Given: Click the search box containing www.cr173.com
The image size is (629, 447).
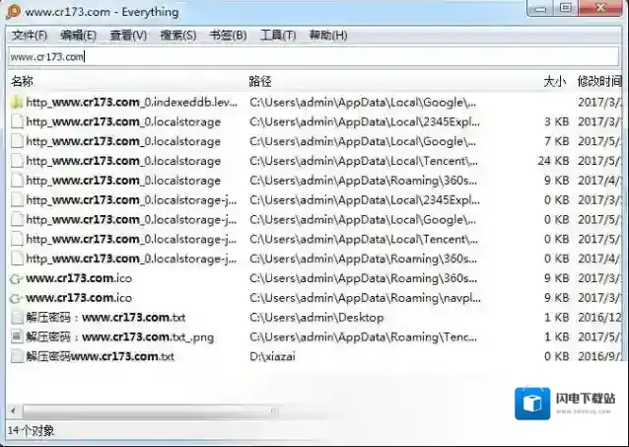Looking at the screenshot, I should point(314,56).
